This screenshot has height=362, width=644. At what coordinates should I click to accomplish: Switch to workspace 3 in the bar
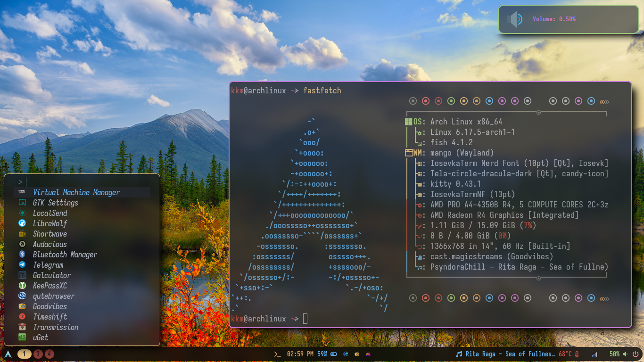pos(38,354)
